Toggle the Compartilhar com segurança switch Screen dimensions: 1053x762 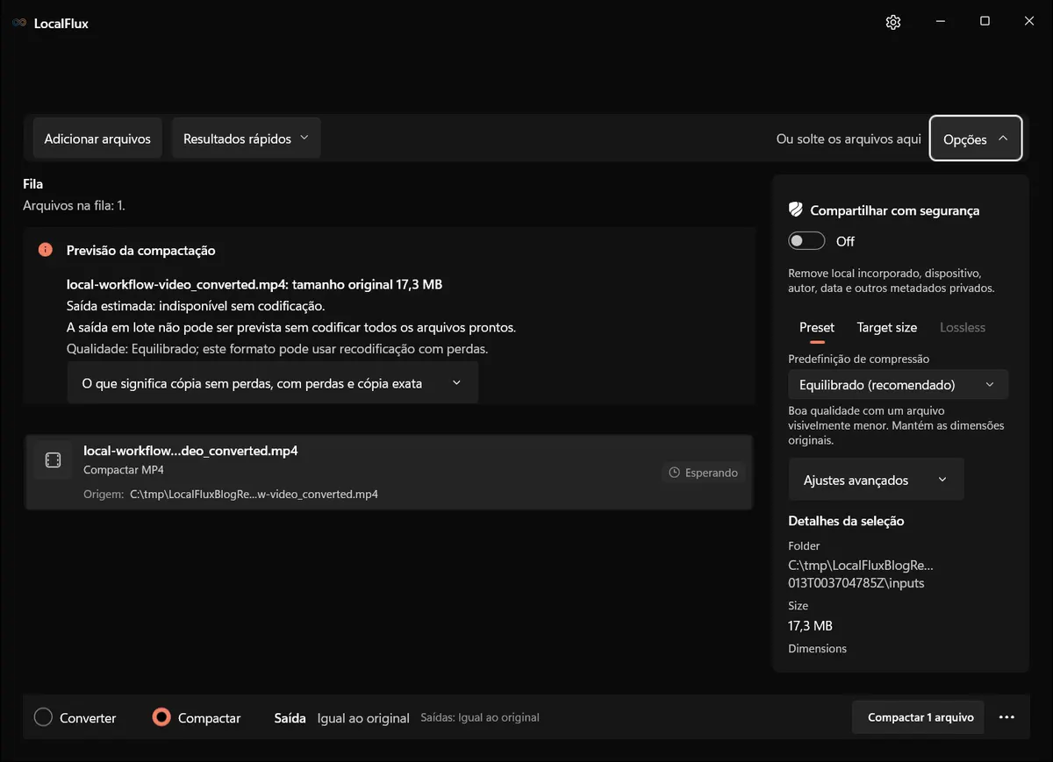point(806,241)
